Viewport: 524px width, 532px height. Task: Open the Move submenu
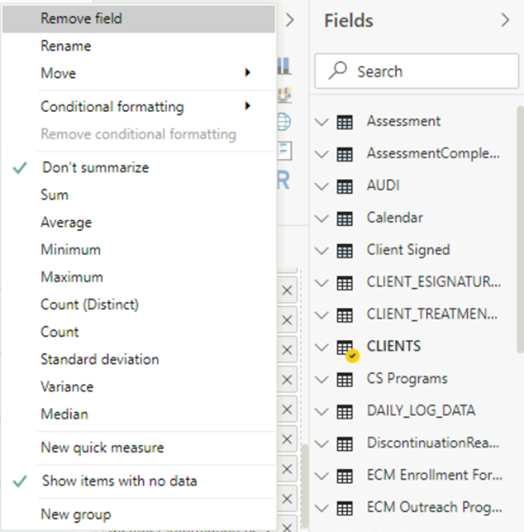coord(139,73)
